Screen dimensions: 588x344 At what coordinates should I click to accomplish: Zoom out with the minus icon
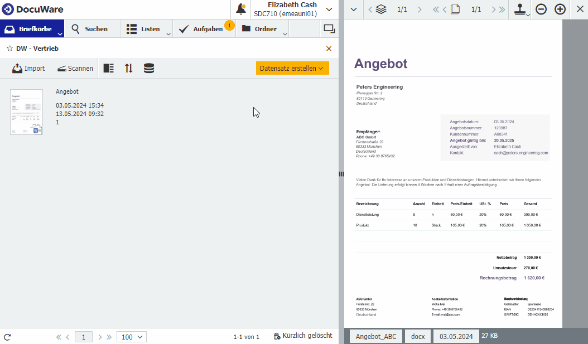coord(541,9)
